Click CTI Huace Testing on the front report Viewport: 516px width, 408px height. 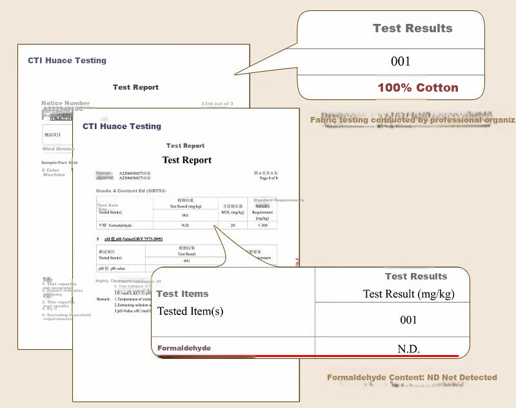pos(122,126)
